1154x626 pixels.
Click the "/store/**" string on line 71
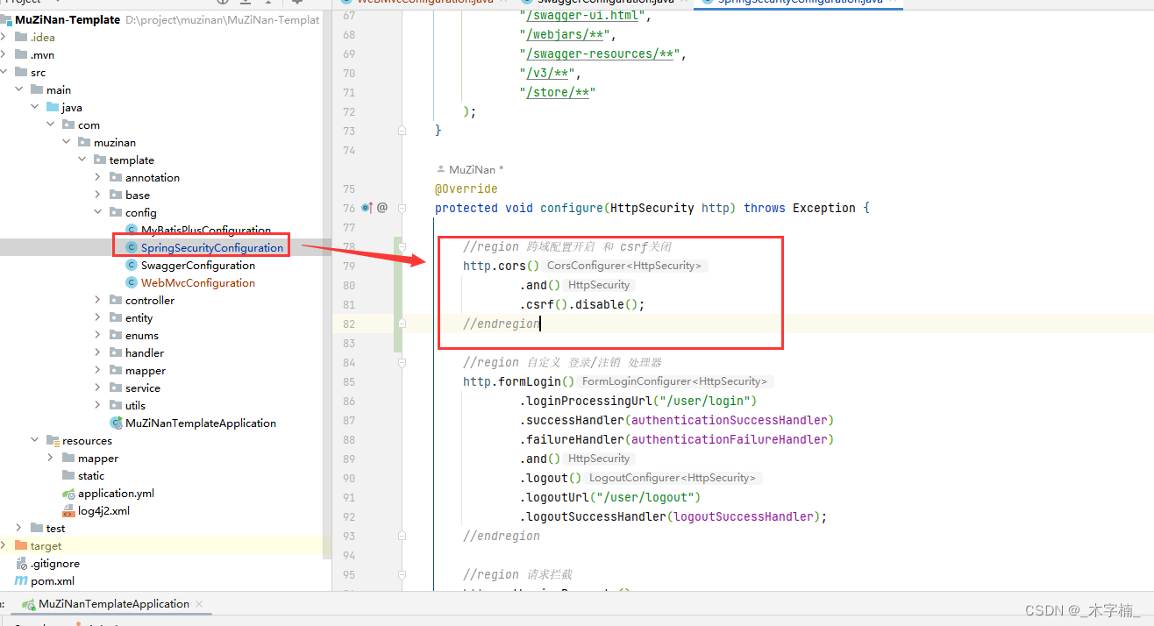(558, 92)
